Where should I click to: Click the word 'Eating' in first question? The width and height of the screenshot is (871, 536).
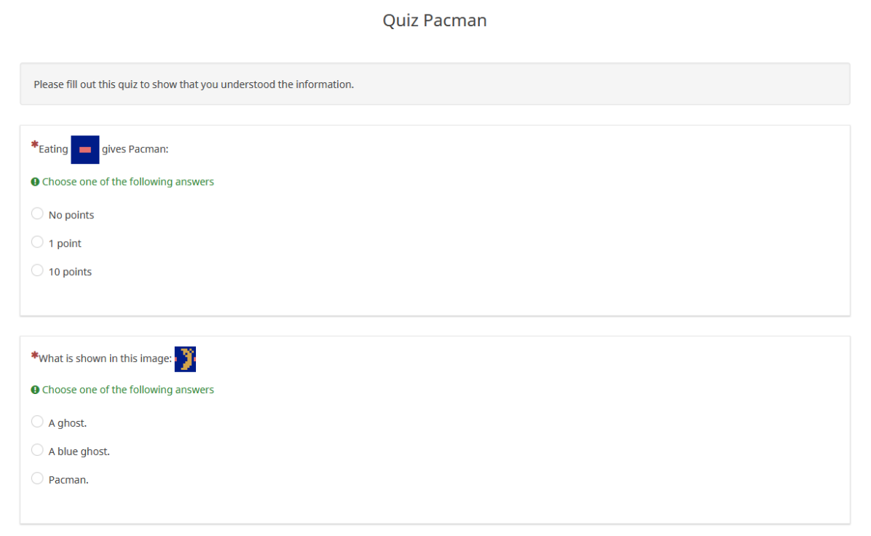click(53, 149)
